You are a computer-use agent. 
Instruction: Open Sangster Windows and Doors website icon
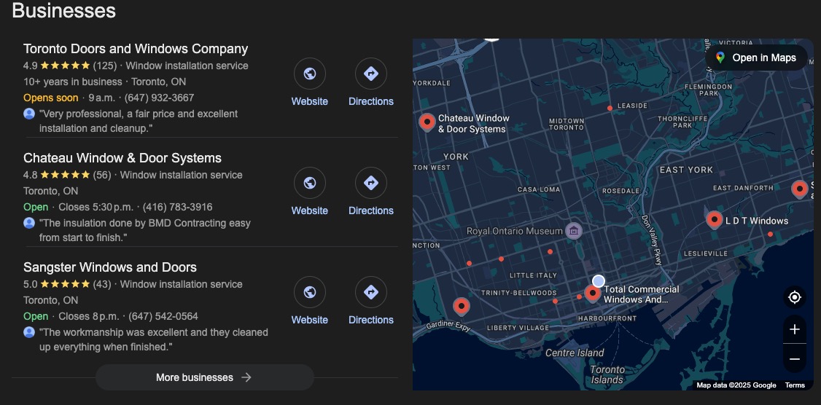tap(309, 292)
